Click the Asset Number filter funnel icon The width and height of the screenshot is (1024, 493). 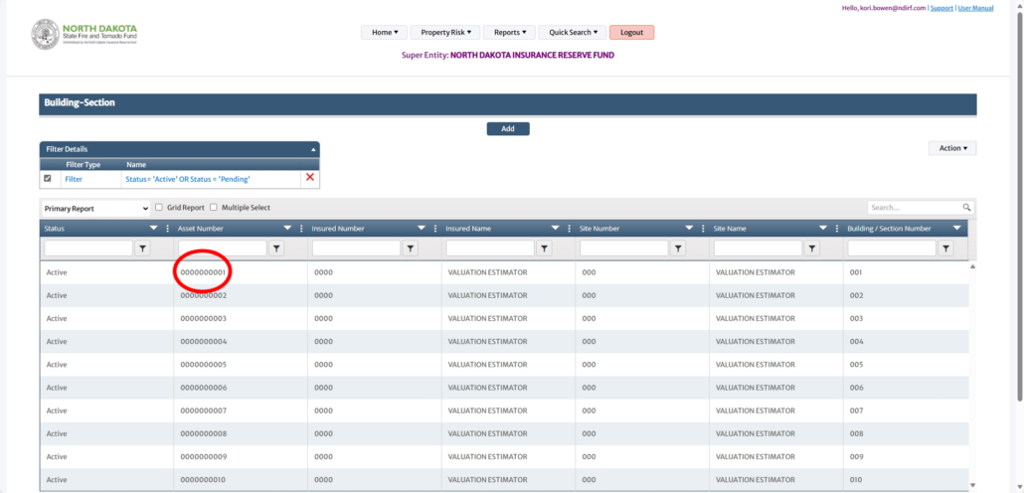[276, 248]
